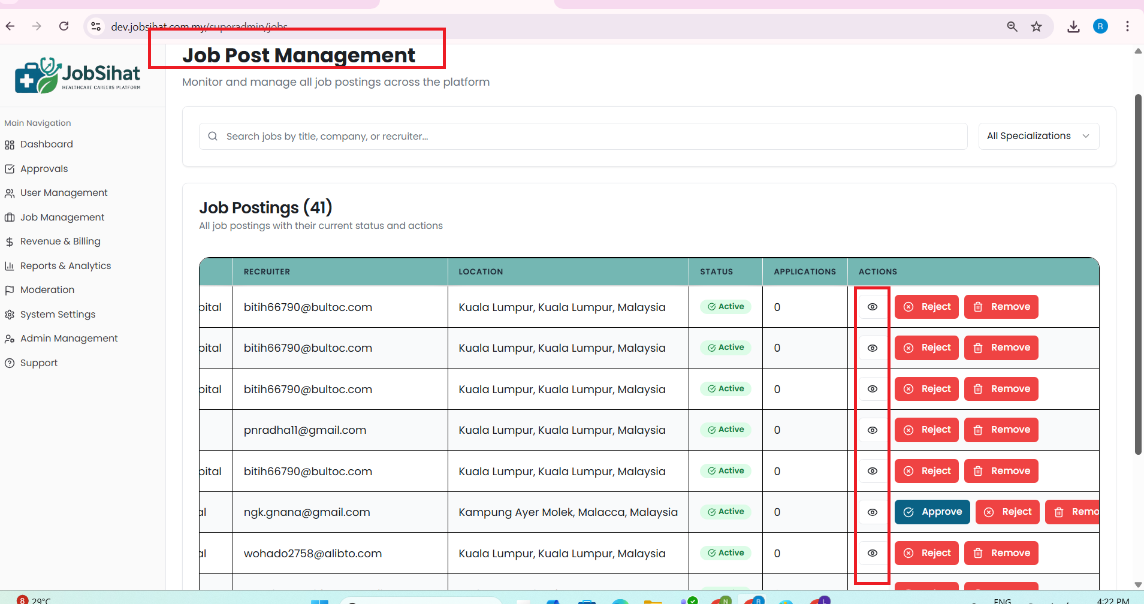Remove the pnradha11@gmail.com job posting
This screenshot has height=604, width=1144.
[1001, 430]
